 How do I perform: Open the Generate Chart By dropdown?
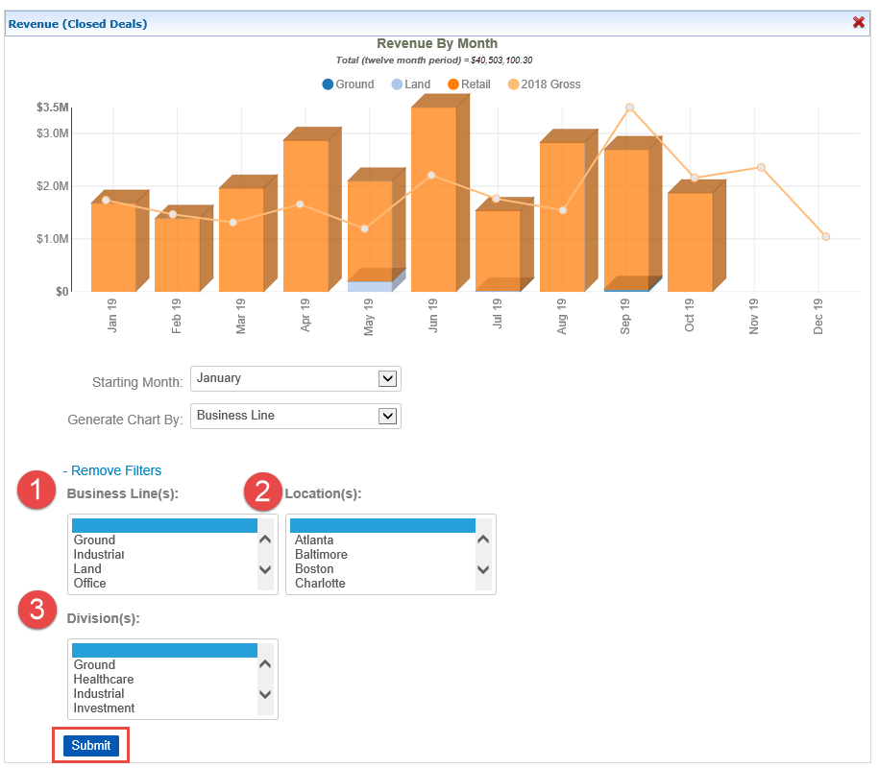pyautogui.click(x=296, y=416)
